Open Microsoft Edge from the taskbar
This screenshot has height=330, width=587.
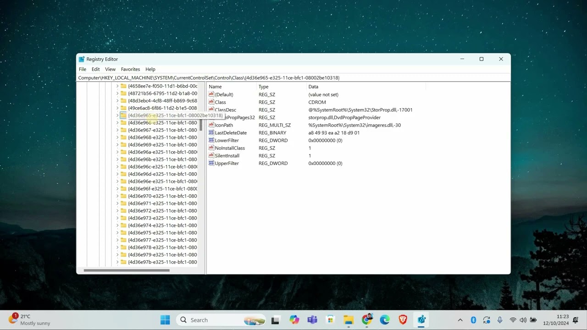point(385,320)
